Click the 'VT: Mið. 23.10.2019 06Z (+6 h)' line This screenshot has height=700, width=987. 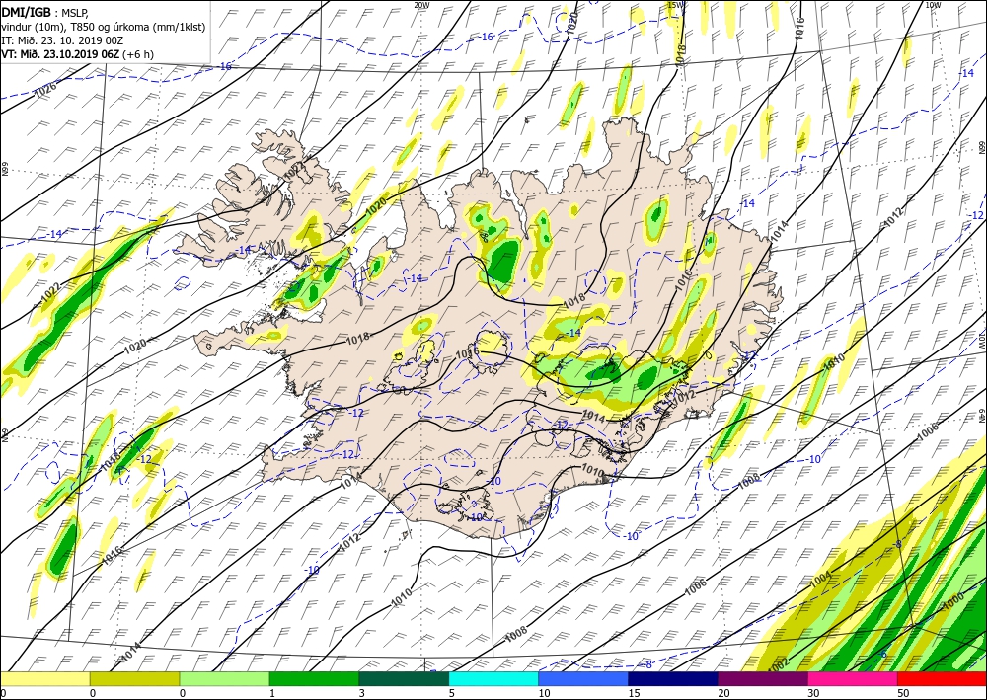pyautogui.click(x=77, y=54)
